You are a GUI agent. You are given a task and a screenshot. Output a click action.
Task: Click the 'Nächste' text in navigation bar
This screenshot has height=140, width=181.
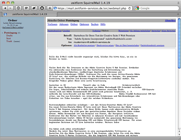pyautogui.click(x=105, y=31)
